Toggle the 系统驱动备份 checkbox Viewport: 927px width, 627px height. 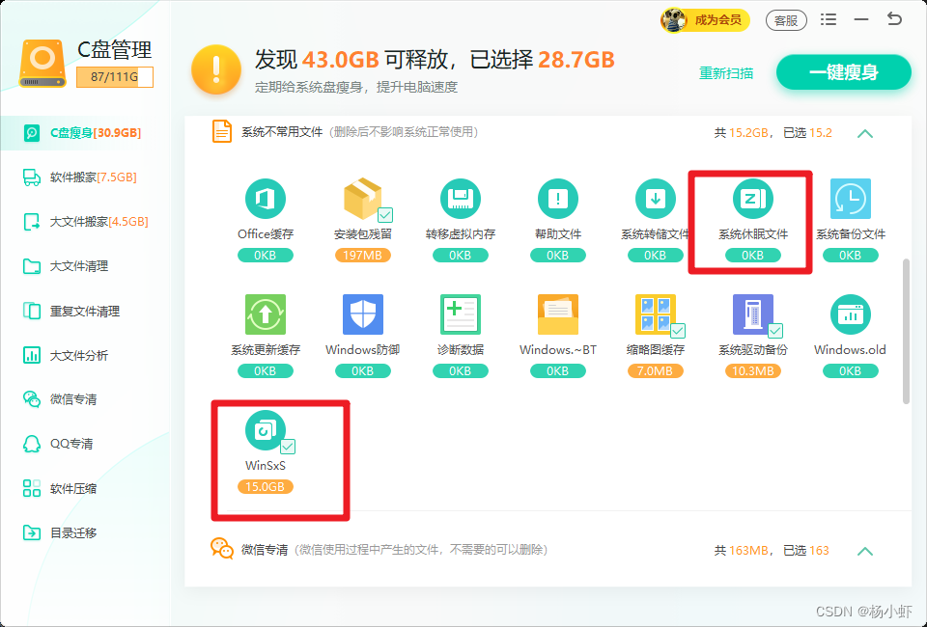(x=775, y=331)
